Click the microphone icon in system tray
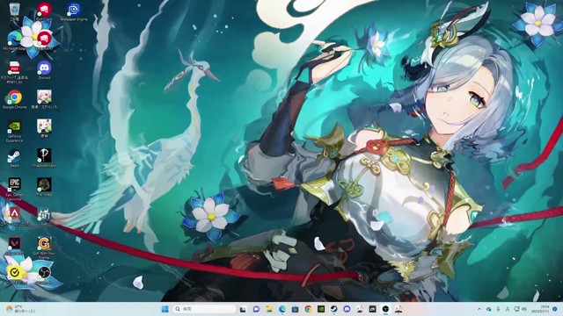 point(498,309)
